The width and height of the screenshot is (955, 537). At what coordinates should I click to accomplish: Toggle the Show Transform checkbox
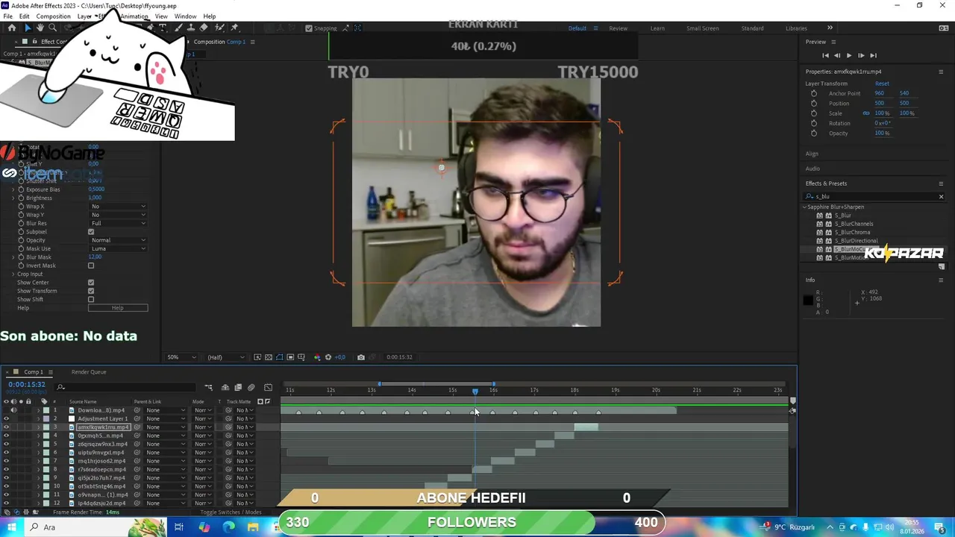91,291
